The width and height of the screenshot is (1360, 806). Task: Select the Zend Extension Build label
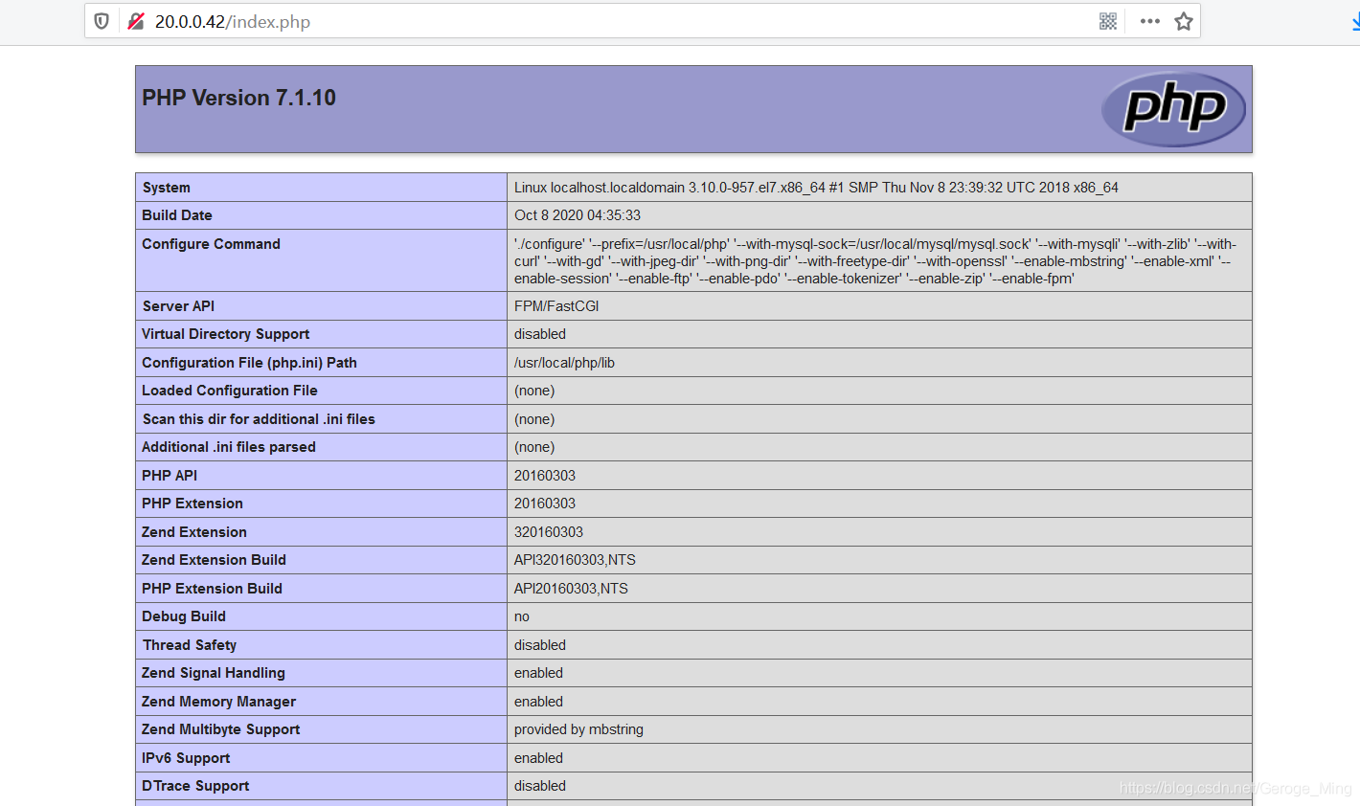point(215,560)
